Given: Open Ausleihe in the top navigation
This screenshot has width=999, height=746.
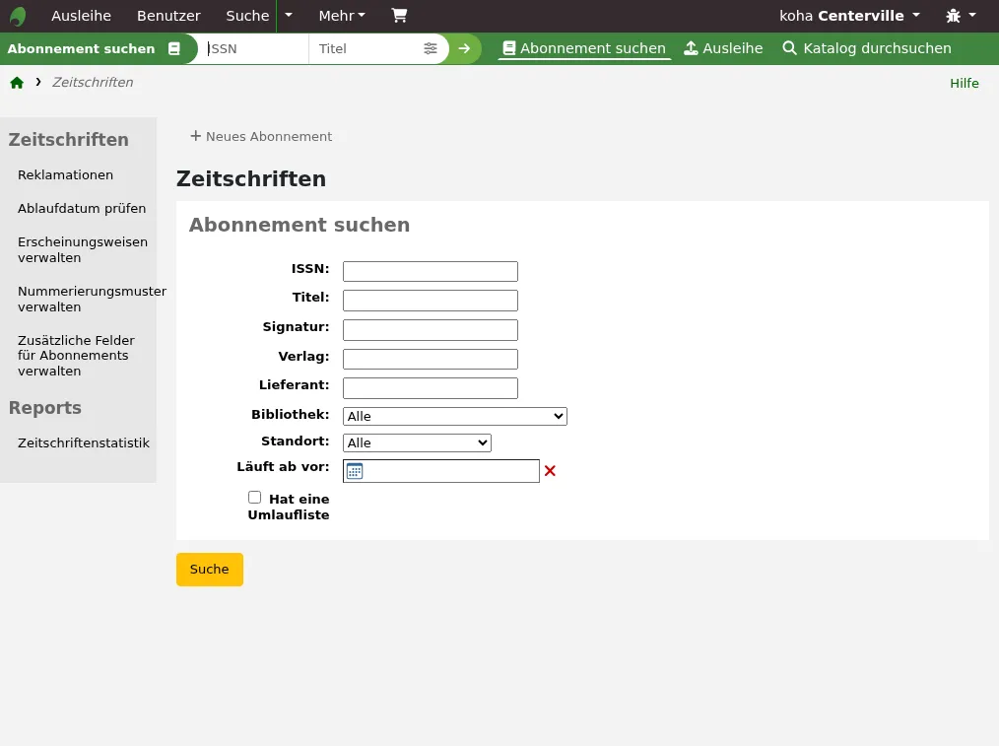Looking at the screenshot, I should (81, 16).
